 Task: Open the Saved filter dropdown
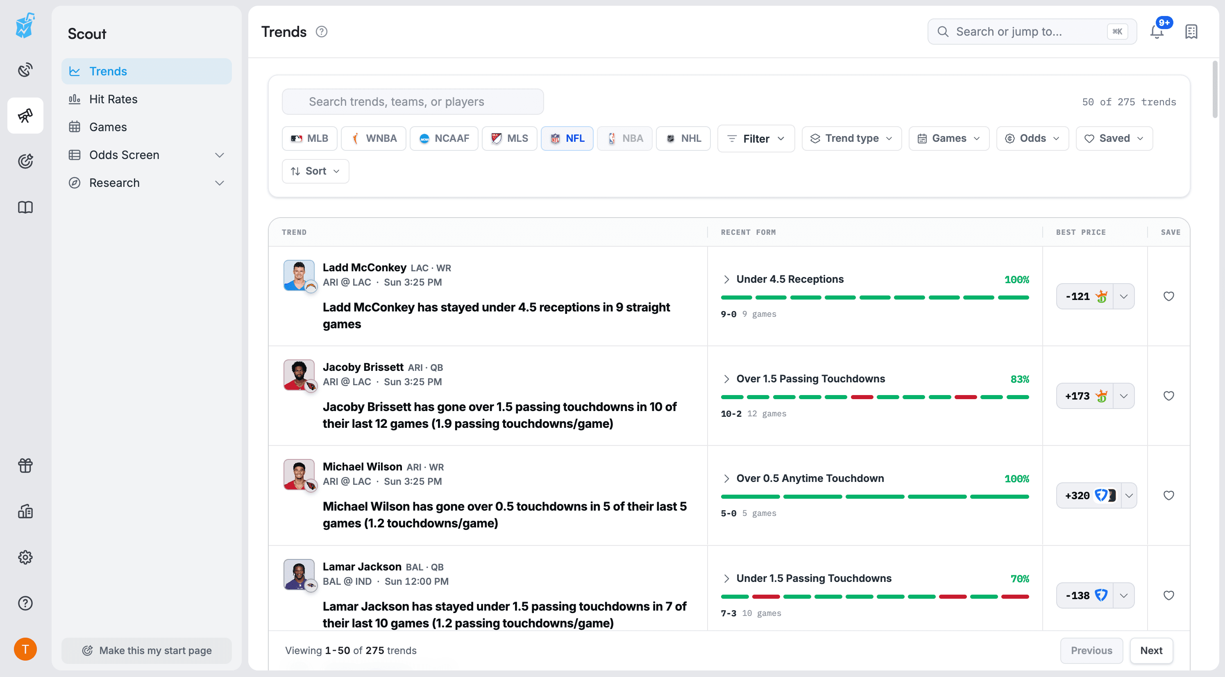(1115, 139)
